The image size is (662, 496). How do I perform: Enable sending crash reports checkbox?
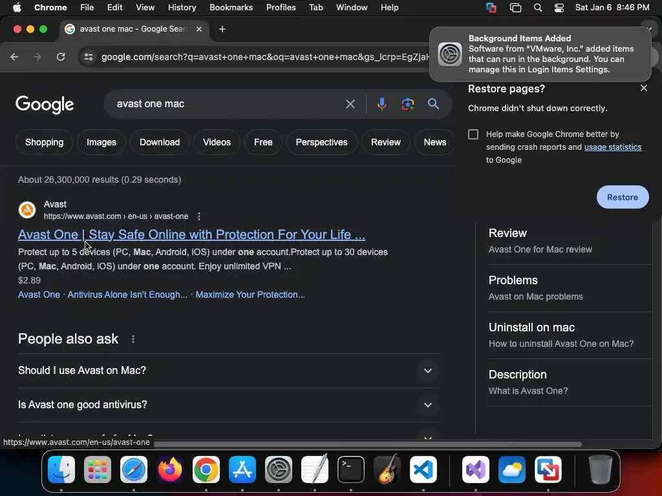pyautogui.click(x=473, y=134)
